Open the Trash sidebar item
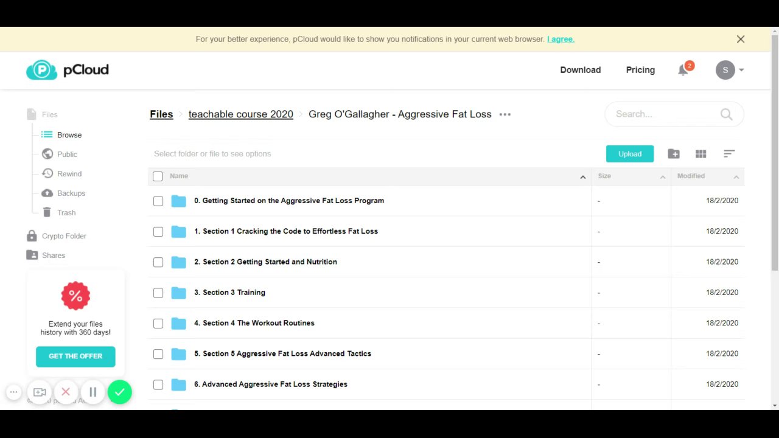The image size is (779, 438). pos(59,212)
